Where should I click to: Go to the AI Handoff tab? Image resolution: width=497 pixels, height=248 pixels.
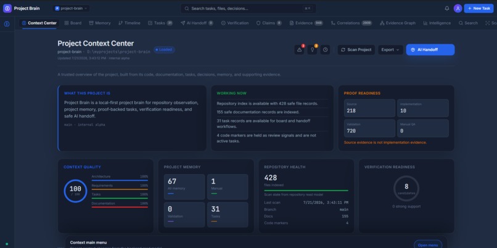point(197,23)
